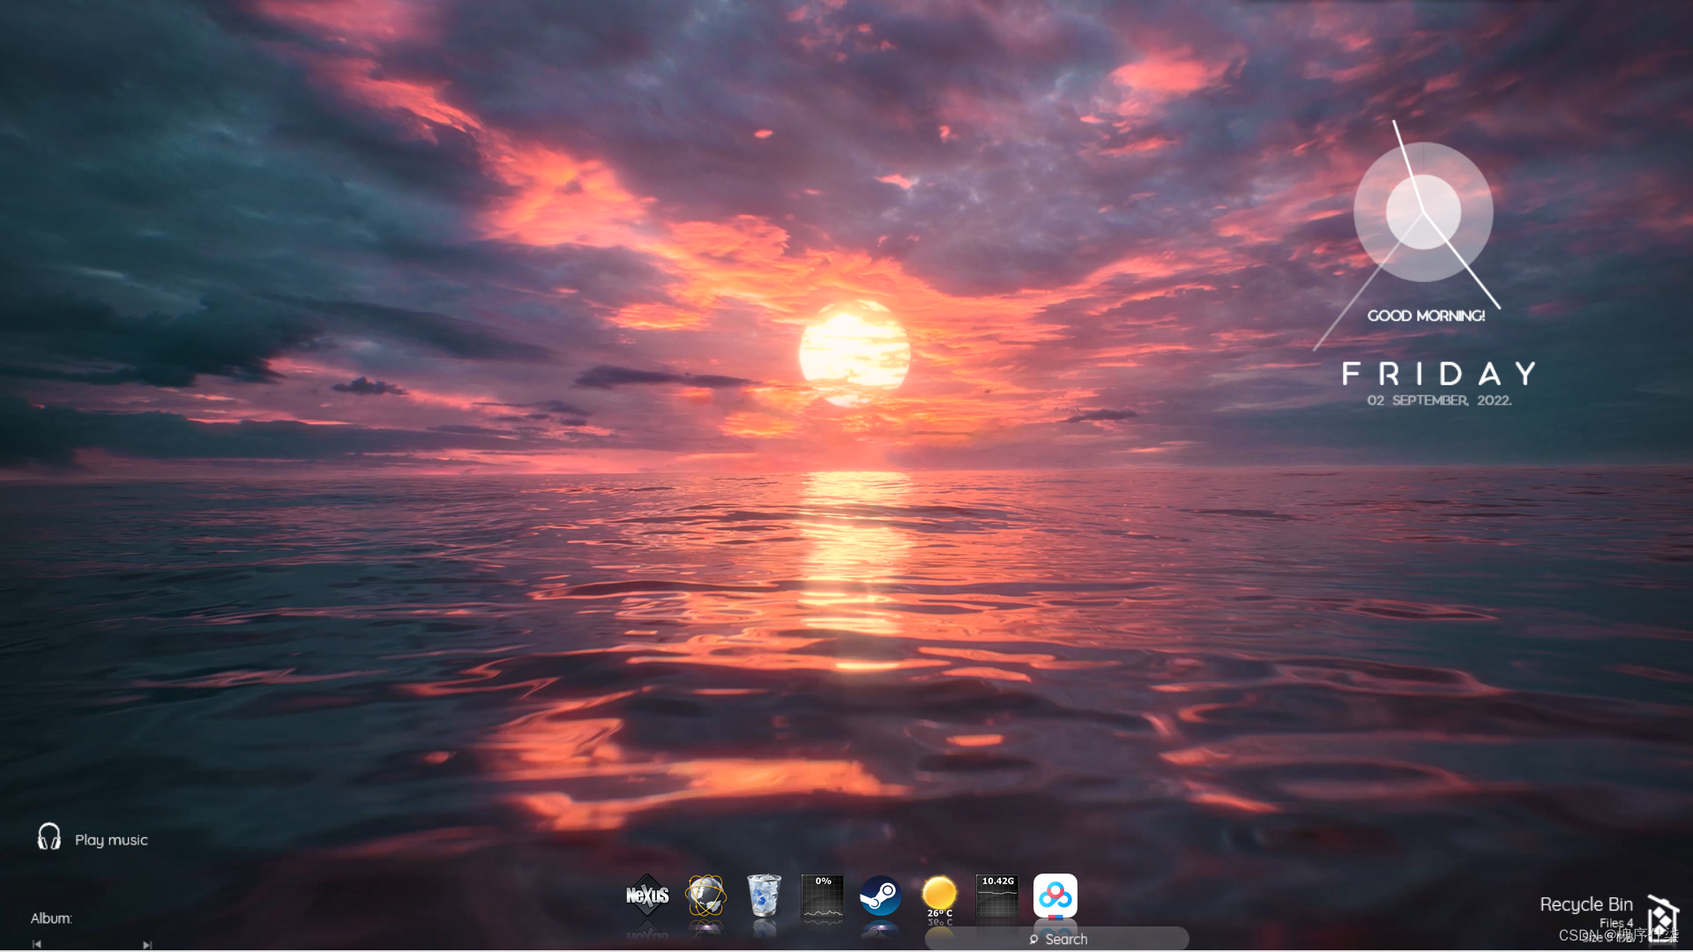Click the Files 4 label under Recycle Bin
Image resolution: width=1693 pixels, height=952 pixels.
point(1616,922)
